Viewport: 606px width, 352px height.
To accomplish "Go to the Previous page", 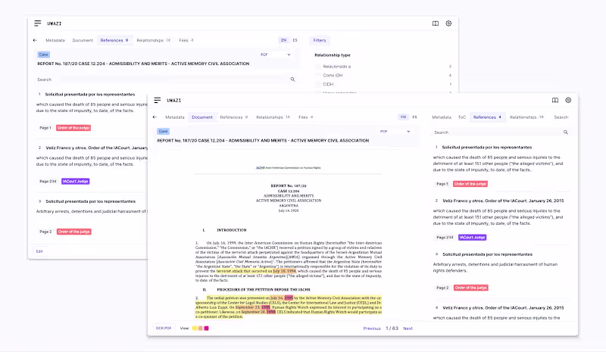I will click(x=372, y=329).
